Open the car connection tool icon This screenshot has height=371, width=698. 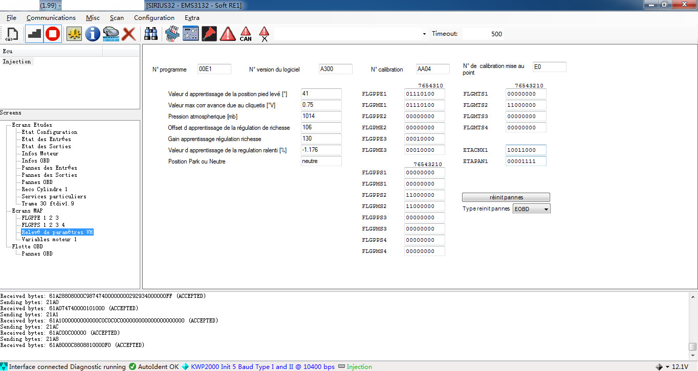coord(111,34)
